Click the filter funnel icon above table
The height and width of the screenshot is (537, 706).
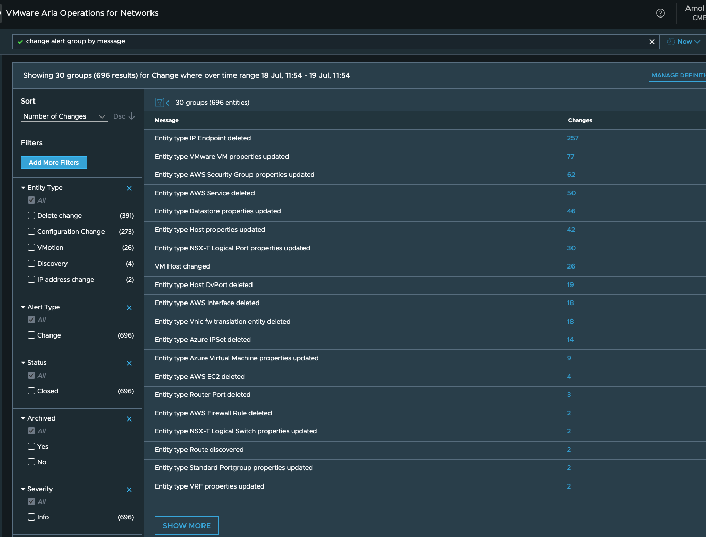click(x=159, y=103)
